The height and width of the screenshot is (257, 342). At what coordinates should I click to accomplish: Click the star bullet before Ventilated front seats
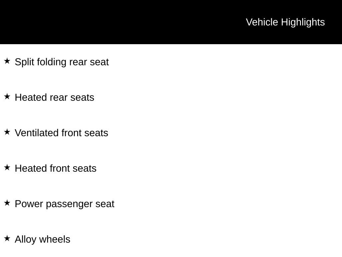tap(7, 132)
